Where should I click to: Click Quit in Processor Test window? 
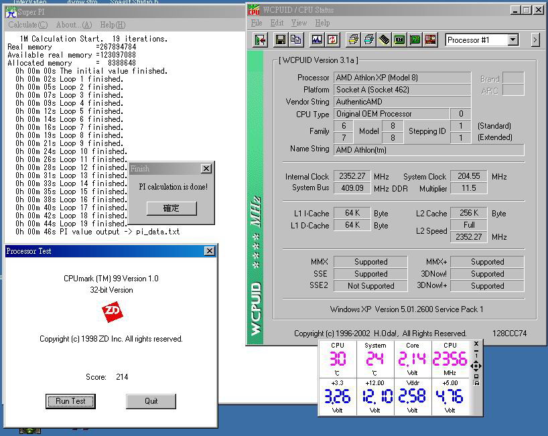coord(151,401)
